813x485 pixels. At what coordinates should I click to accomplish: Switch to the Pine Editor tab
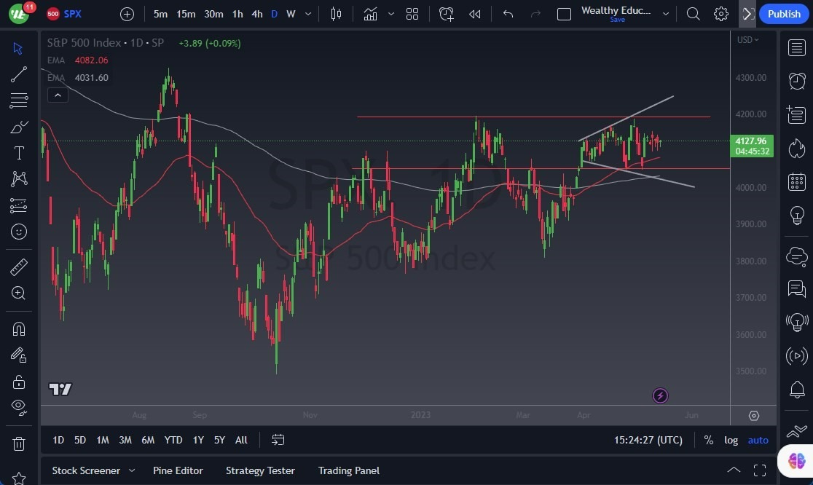pos(178,470)
